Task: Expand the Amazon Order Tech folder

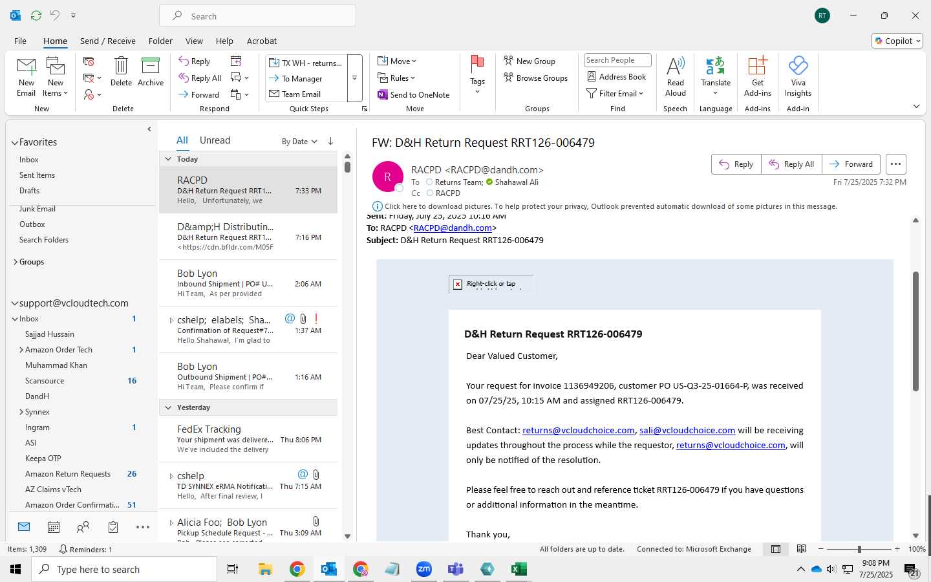Action: [21, 350]
